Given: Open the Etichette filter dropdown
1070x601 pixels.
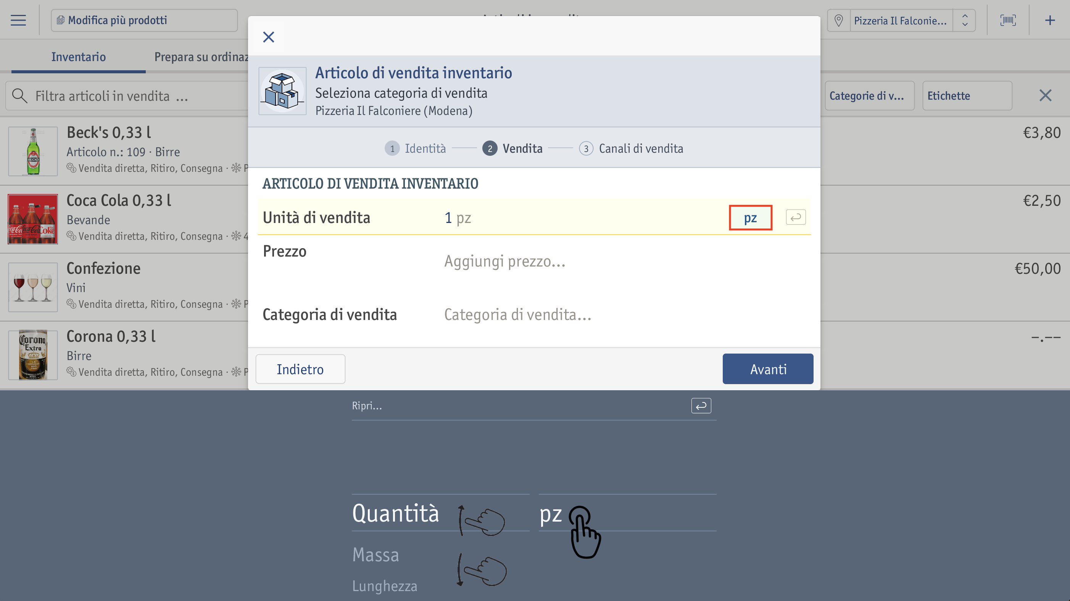Looking at the screenshot, I should pos(967,95).
